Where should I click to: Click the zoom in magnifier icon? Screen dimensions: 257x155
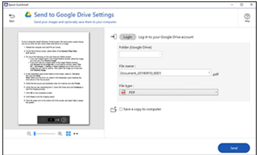60,134
